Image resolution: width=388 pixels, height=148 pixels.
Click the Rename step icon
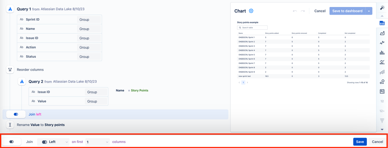coord(10,125)
